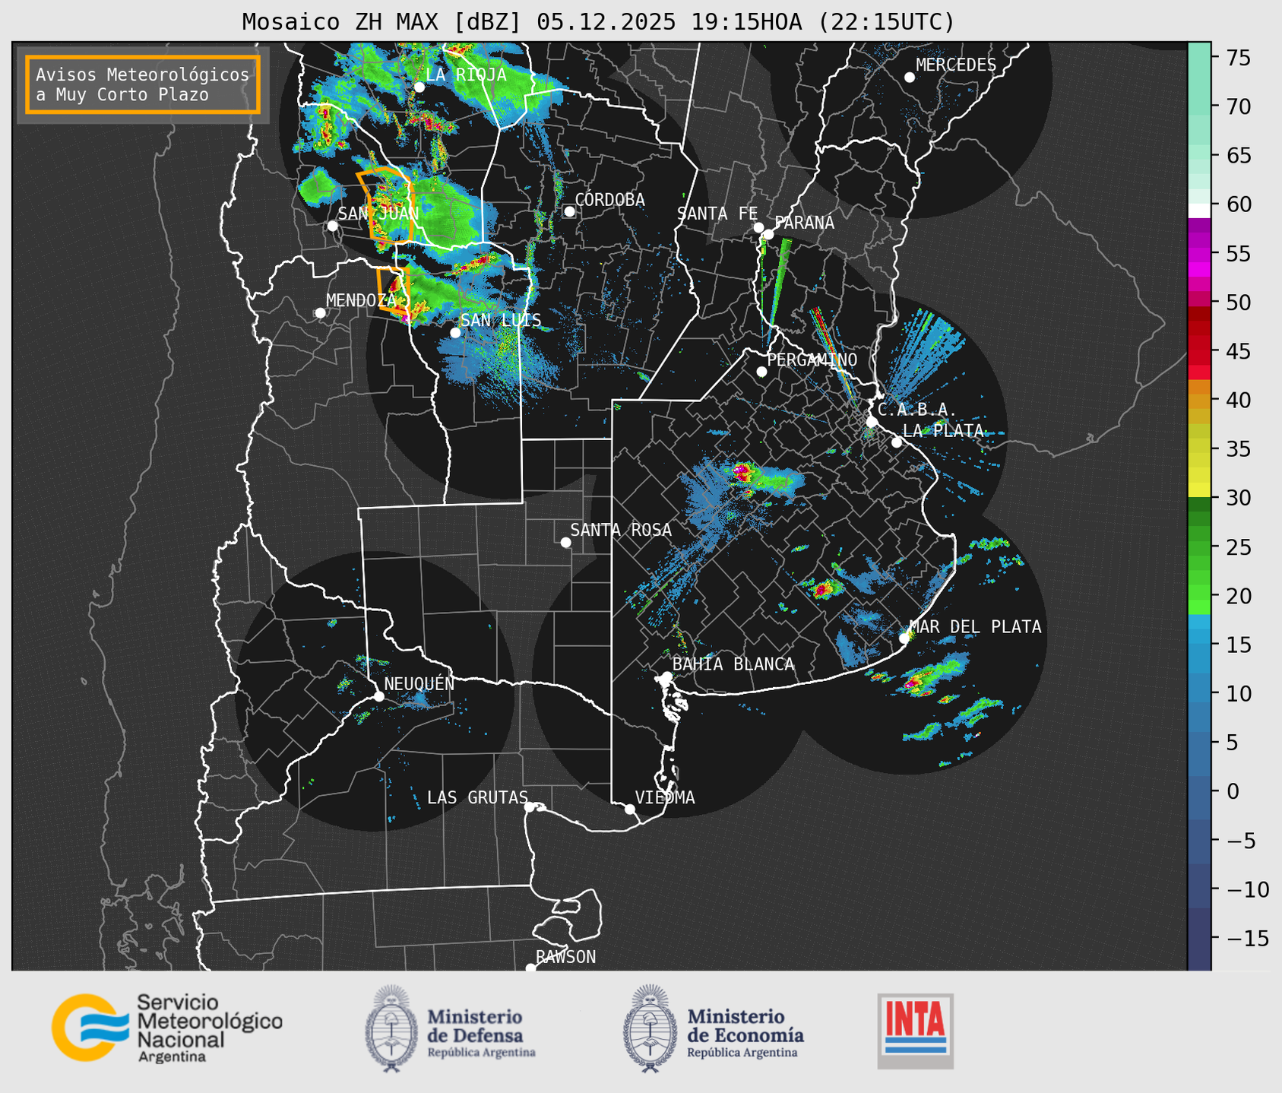Click the PARANÁ city marker dot
Image resolution: width=1282 pixels, height=1093 pixels.
[x=768, y=234]
